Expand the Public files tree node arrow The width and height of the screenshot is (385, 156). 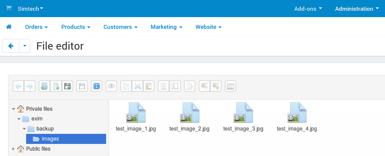coord(13,149)
